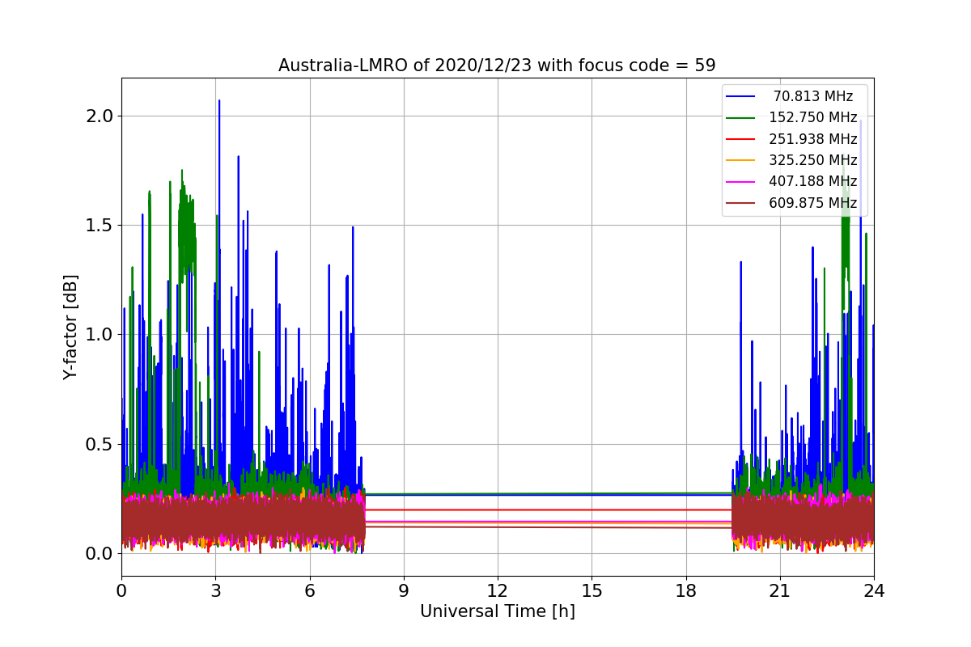
Task: Click the x-axis tick label 21
Action: pos(780,591)
